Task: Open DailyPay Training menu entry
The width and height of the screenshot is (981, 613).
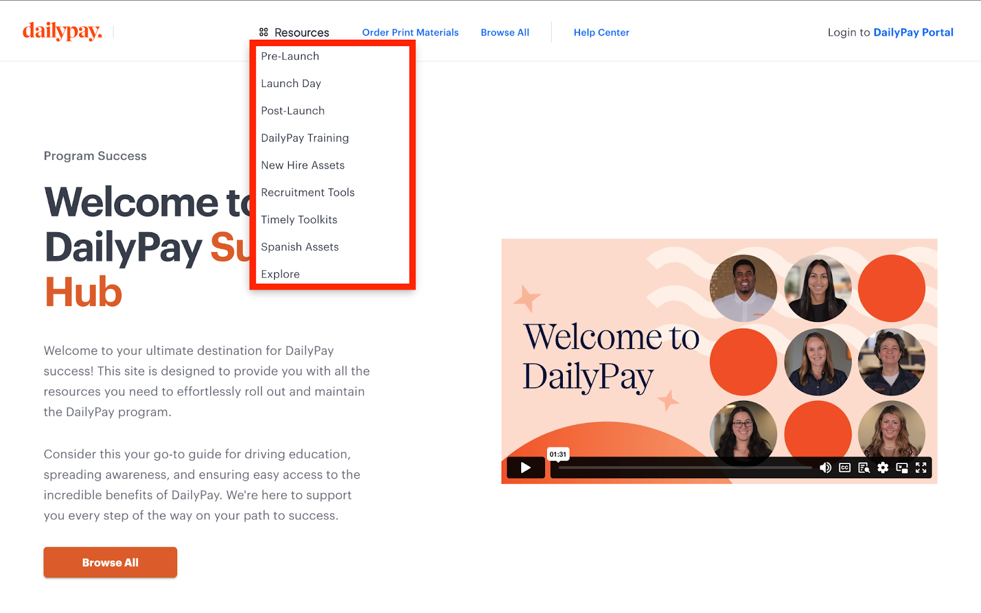Action: point(305,138)
